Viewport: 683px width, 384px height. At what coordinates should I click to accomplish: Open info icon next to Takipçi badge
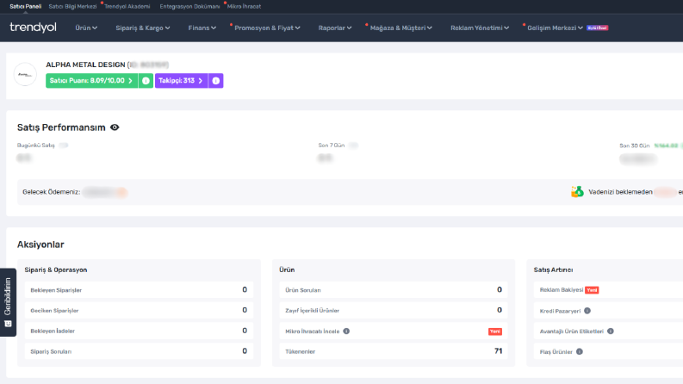pyautogui.click(x=215, y=81)
